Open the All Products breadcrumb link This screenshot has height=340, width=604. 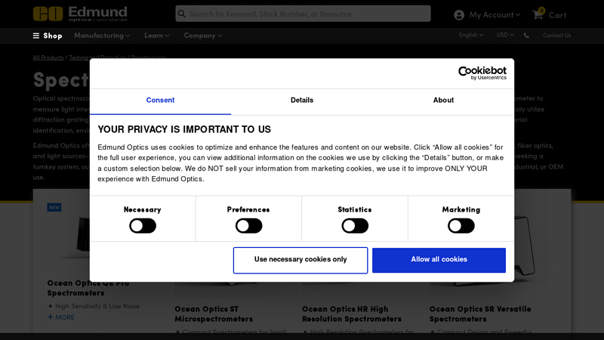pos(48,57)
